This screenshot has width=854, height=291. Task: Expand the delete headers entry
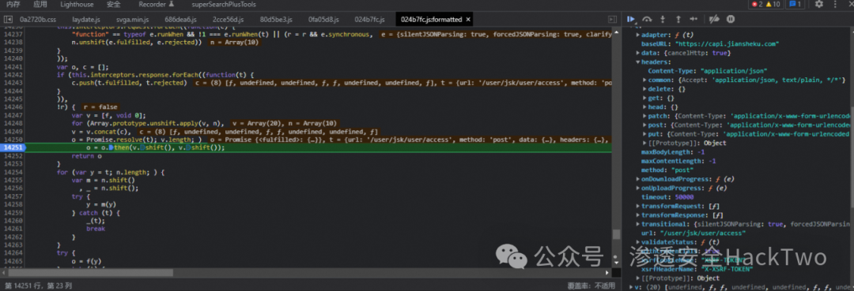(x=645, y=89)
